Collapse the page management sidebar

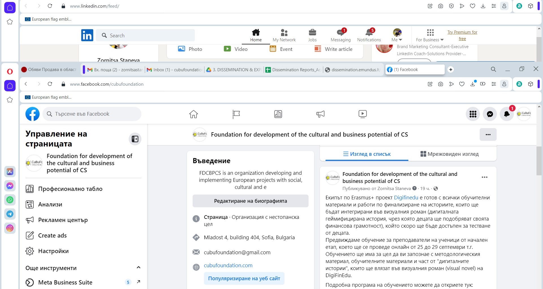[135, 139]
